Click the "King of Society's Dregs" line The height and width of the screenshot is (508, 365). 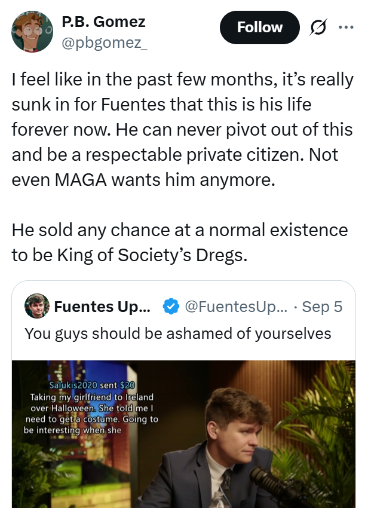[x=128, y=255]
